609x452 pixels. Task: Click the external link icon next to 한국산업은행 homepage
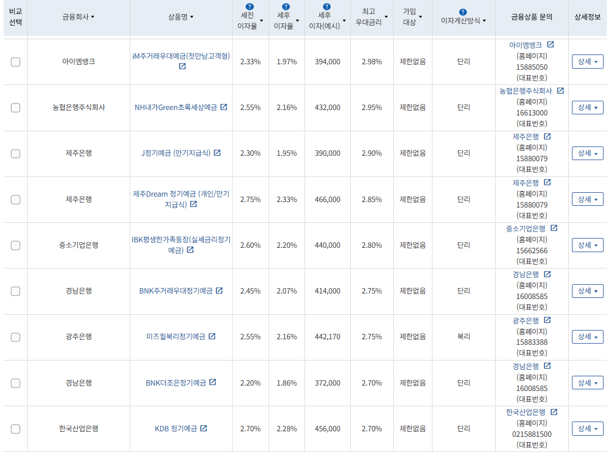pyautogui.click(x=555, y=413)
